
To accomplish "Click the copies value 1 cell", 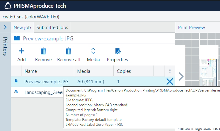I will point(118,82).
